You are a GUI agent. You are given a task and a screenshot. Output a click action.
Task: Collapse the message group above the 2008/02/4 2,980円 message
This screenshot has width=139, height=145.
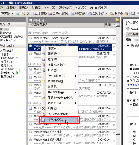pyautogui.click(x=30, y=103)
